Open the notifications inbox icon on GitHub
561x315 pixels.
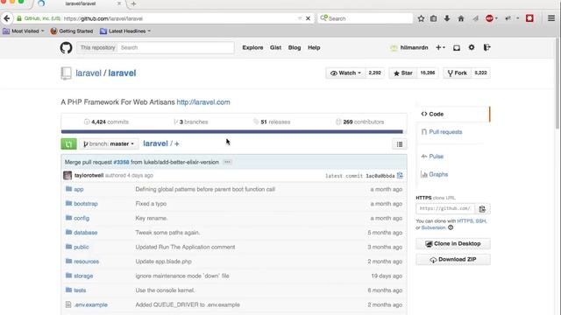point(457,47)
